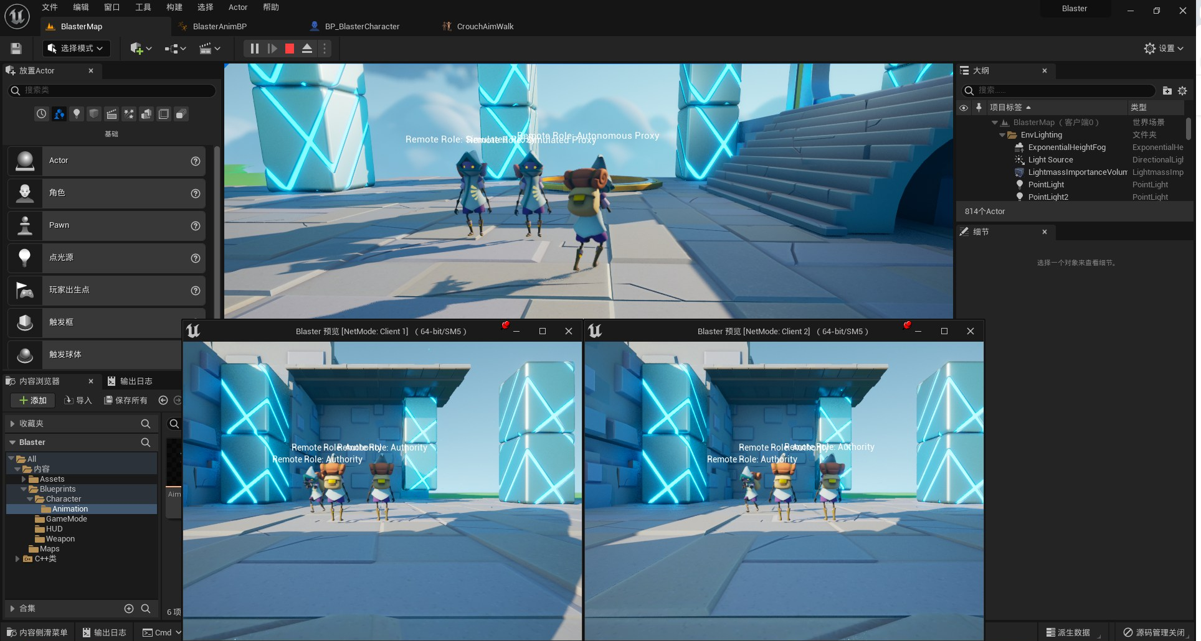Switch to BlasterAnimBP tab

coord(219,26)
